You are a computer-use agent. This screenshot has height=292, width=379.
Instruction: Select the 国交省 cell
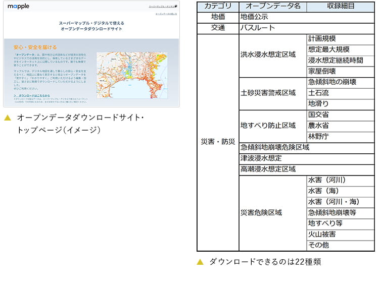[x=341, y=115]
